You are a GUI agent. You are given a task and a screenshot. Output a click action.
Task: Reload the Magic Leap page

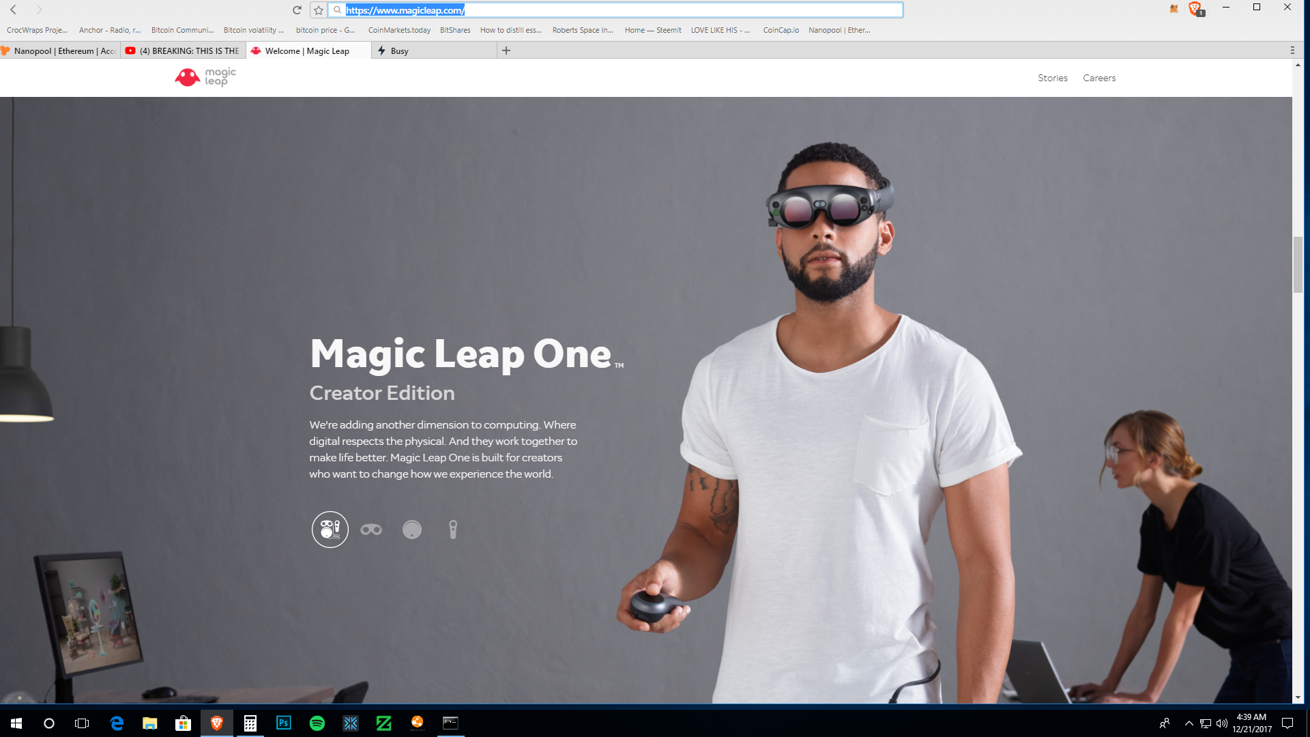tap(297, 10)
